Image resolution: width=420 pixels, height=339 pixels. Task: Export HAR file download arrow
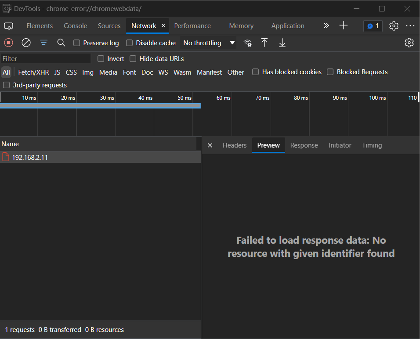(282, 43)
